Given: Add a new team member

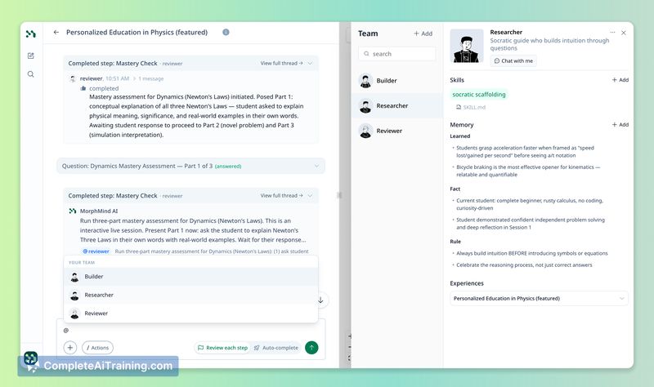Looking at the screenshot, I should pyautogui.click(x=423, y=33).
